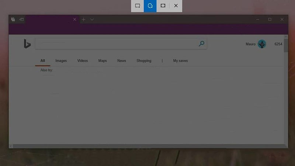Screen dimensions: 295x166
Task: Click the Bing logo
Action: click(x=27, y=44)
